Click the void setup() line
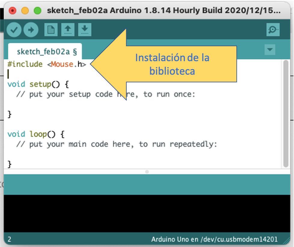This screenshot has width=294, height=247. tap(38, 84)
